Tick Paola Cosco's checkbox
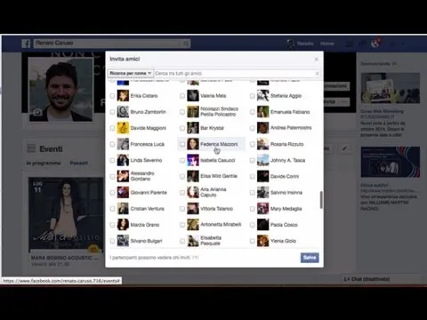 253,225
